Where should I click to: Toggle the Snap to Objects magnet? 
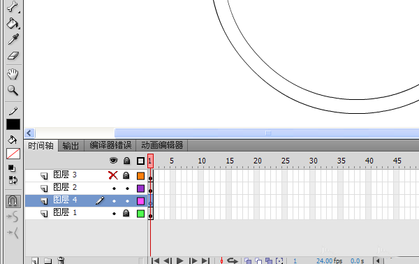[x=13, y=201]
